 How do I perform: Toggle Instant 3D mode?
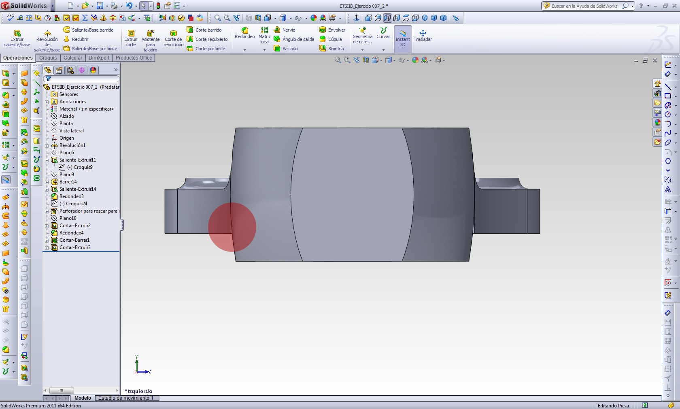coord(403,38)
